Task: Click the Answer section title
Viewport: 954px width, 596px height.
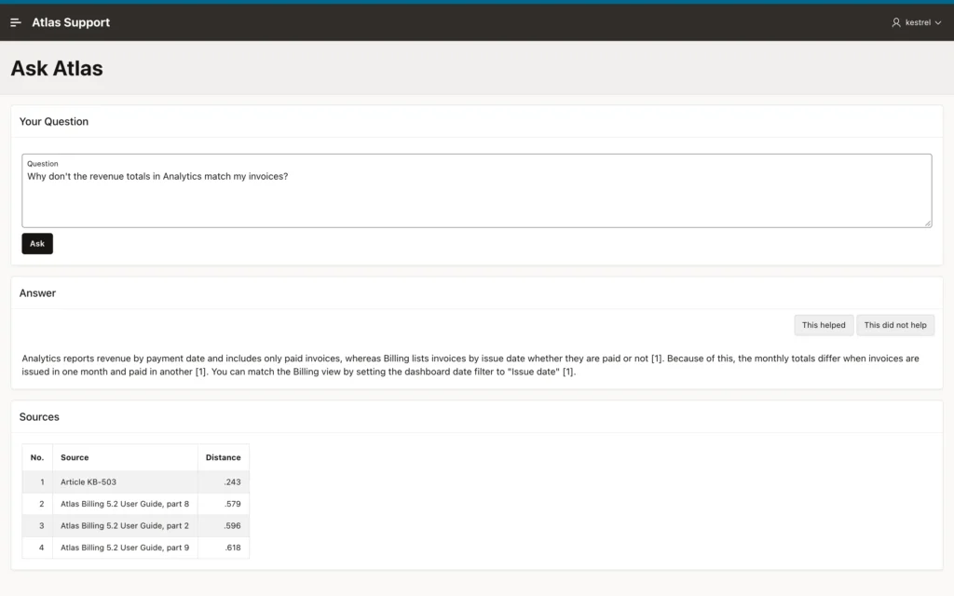Action: pos(37,293)
